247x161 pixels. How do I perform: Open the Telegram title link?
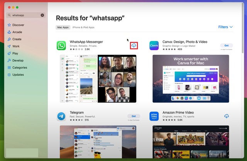[x=77, y=112]
